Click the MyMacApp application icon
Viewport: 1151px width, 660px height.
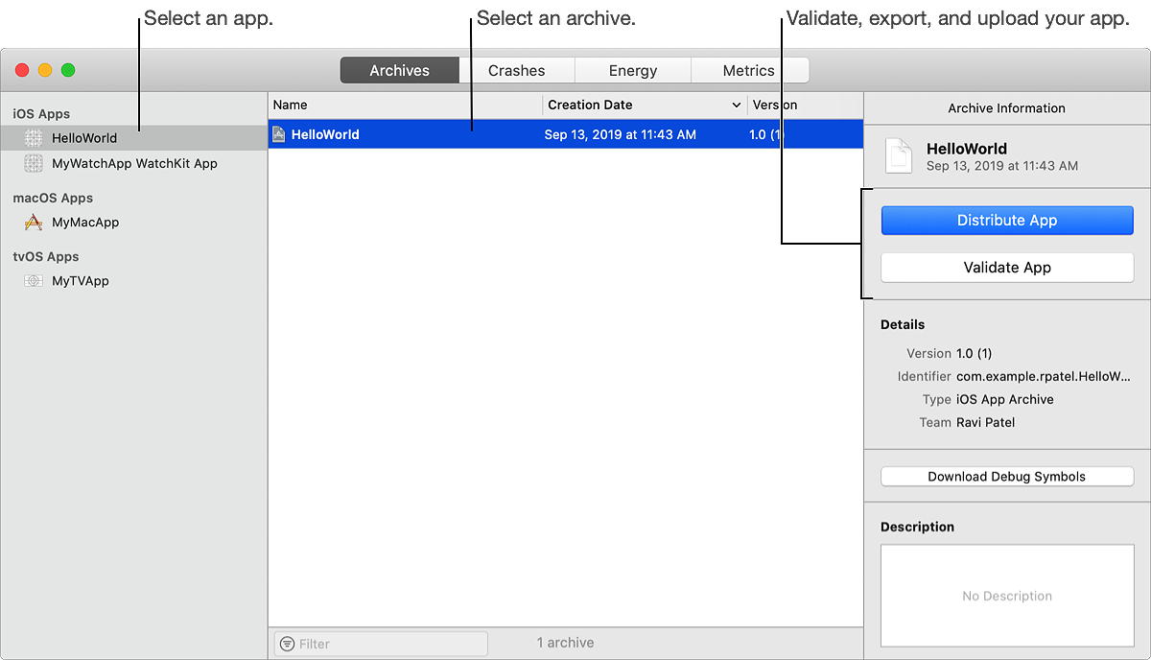(34, 223)
